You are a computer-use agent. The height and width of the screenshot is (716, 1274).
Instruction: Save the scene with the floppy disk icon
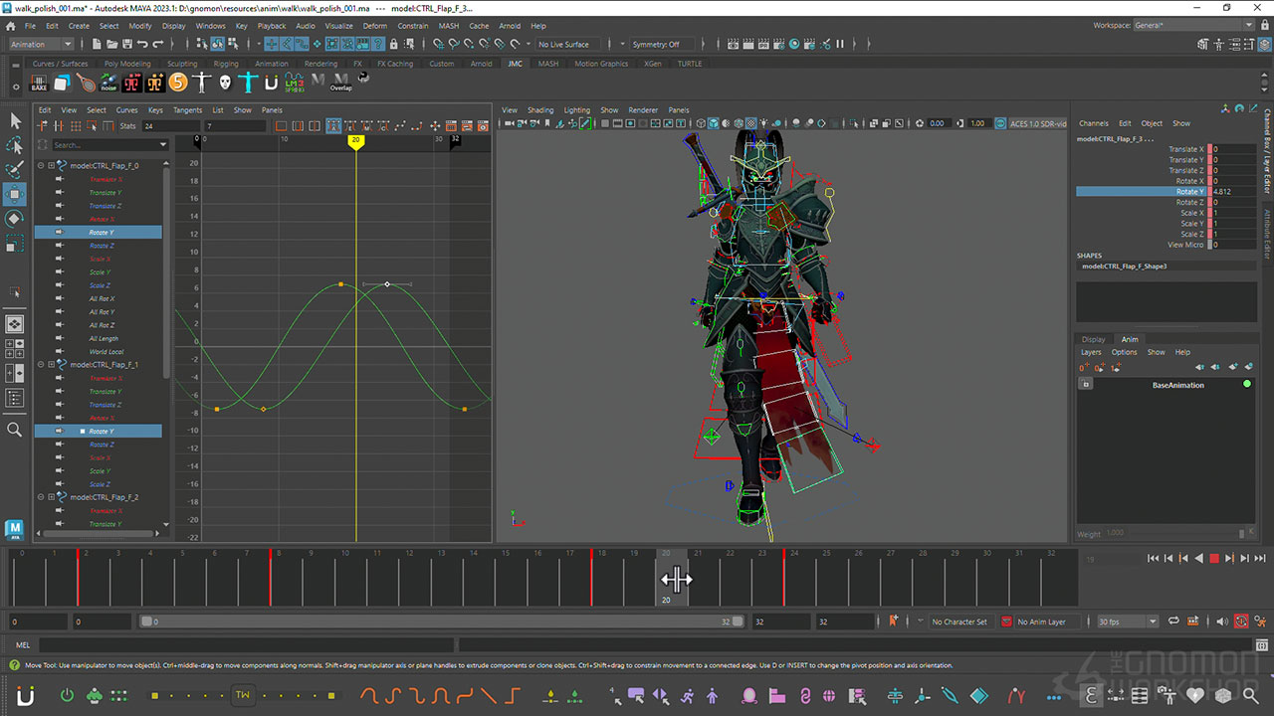coord(126,44)
